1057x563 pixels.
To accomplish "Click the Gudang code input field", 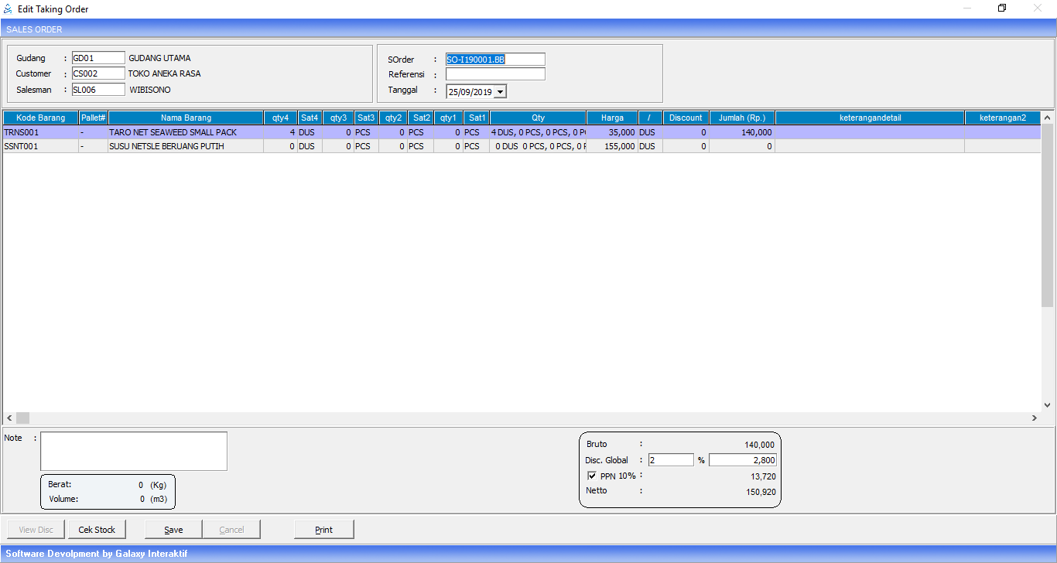I will click(97, 58).
